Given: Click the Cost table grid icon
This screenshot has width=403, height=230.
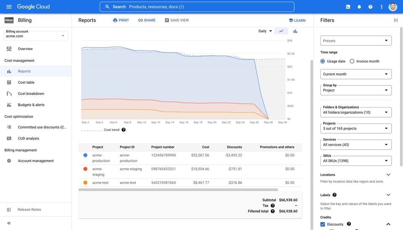Looking at the screenshot, I should [9, 82].
